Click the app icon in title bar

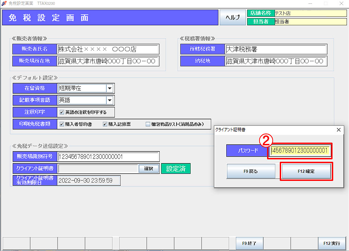coord(4,3)
